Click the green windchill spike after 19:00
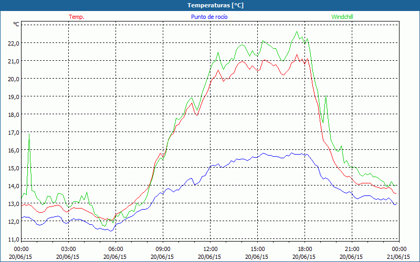 (x=326, y=96)
